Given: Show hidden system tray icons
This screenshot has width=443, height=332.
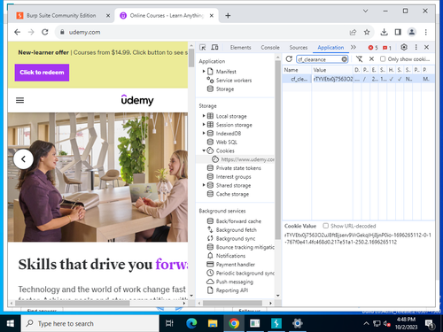Looking at the screenshot, I should pos(366,323).
